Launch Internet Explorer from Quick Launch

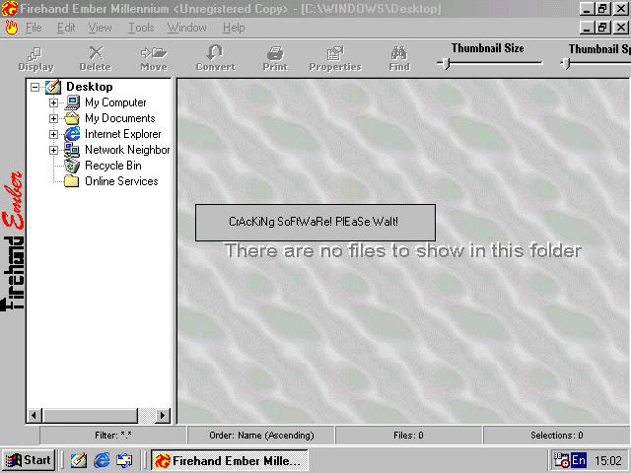(102, 460)
